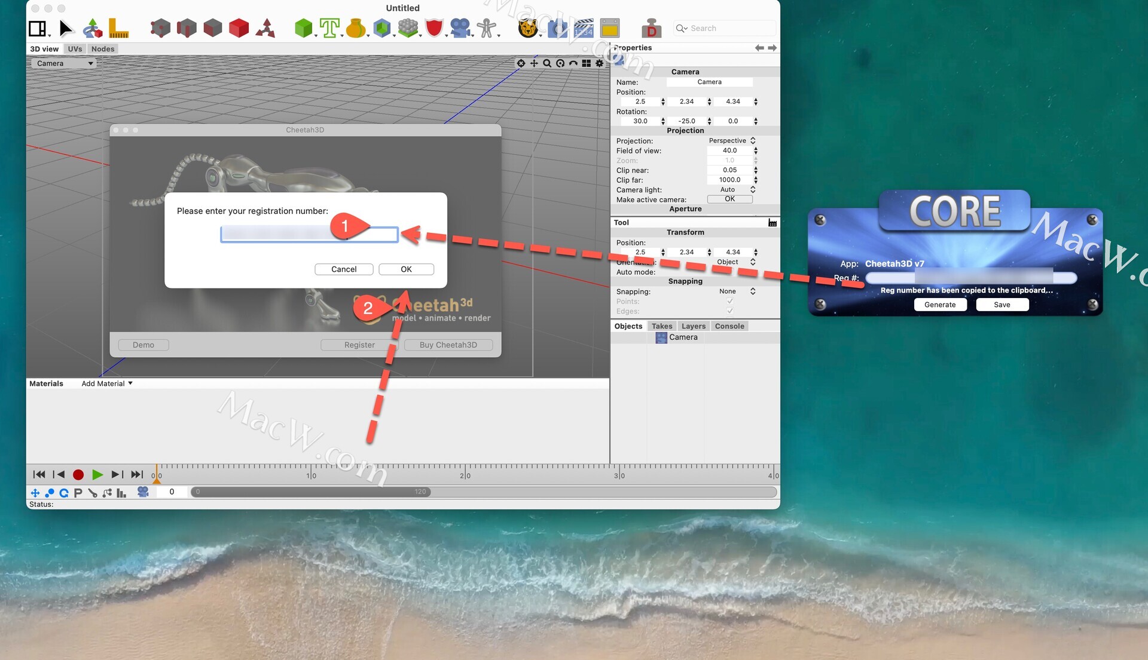Adjust the Clip near stepper
The height and width of the screenshot is (660, 1148).
(x=756, y=170)
